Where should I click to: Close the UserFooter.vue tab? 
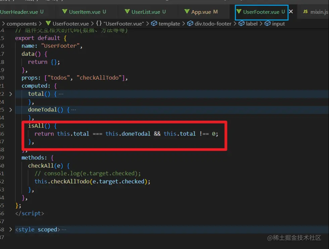point(291,11)
